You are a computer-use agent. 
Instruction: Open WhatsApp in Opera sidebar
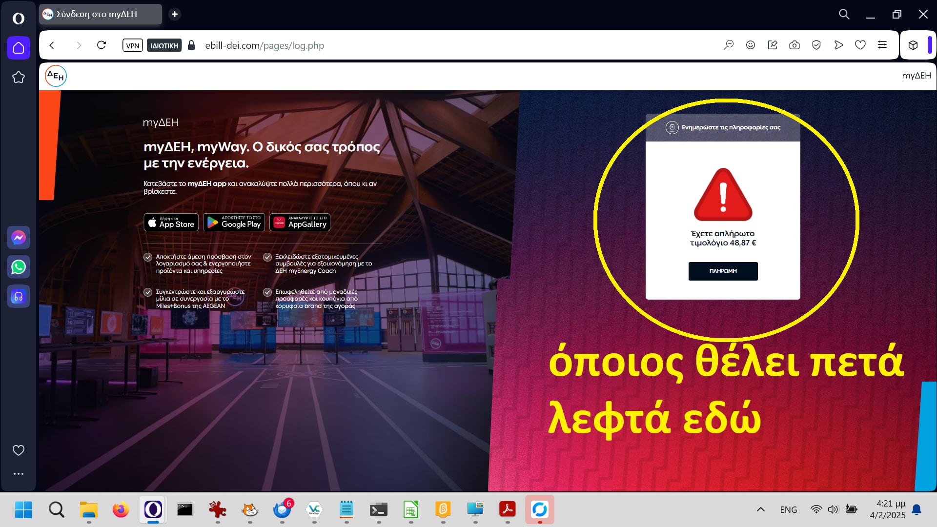tap(19, 267)
